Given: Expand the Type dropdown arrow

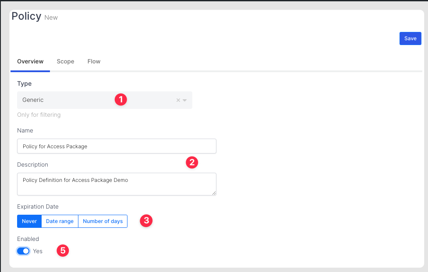Looking at the screenshot, I should click(x=185, y=100).
